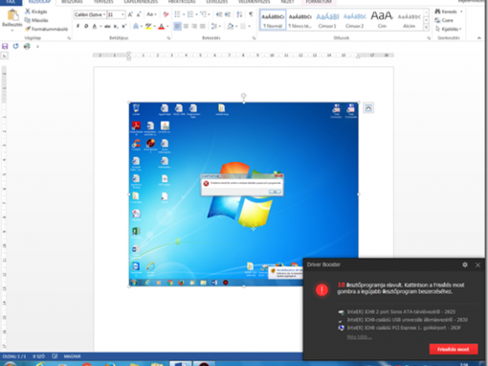Toggle italic formatting
The image size is (488, 366).
click(86, 26)
